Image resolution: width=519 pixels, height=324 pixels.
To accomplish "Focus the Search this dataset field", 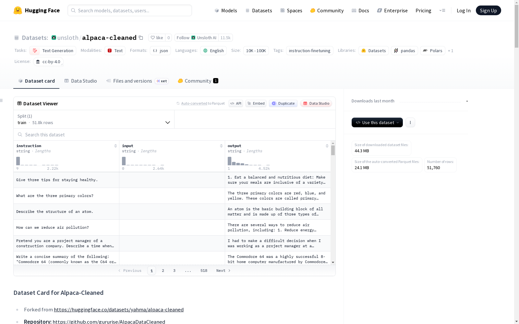I will (x=175, y=134).
